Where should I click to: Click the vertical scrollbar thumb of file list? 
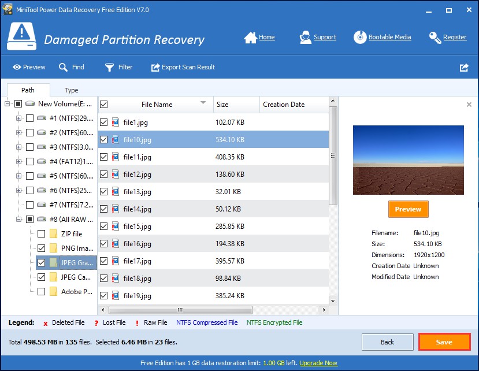(333, 155)
